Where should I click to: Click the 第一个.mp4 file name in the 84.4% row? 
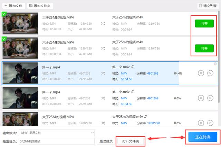tap(51, 67)
